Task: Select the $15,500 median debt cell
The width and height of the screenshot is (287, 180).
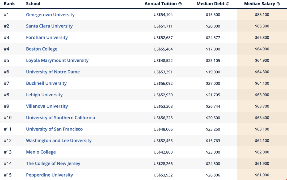Action: pyautogui.click(x=213, y=15)
